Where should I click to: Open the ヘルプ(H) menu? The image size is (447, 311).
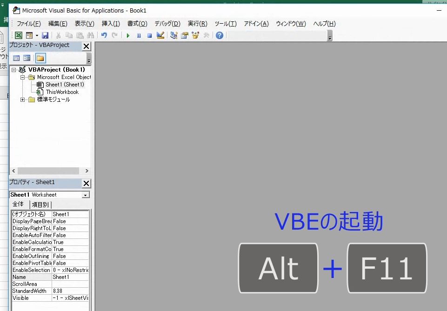(x=324, y=24)
